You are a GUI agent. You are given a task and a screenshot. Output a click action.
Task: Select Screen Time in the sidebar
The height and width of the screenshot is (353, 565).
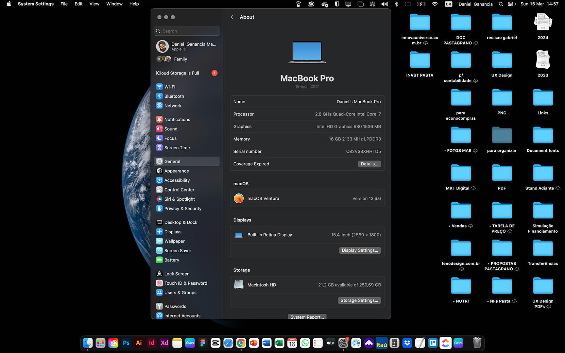[x=187, y=148]
